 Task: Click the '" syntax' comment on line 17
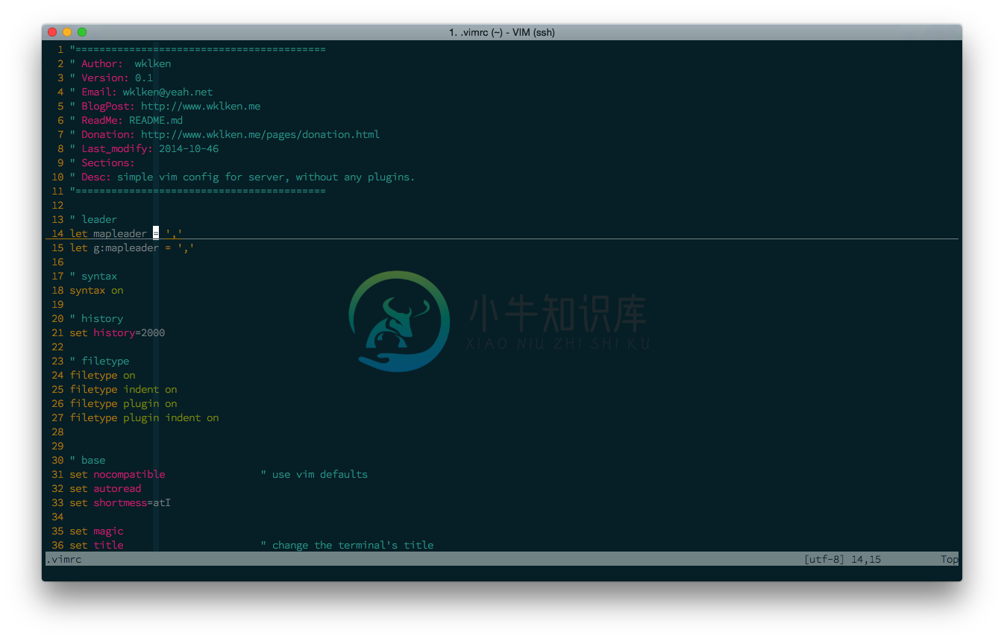(93, 276)
